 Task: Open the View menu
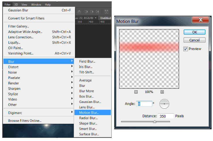(x=24, y=5)
